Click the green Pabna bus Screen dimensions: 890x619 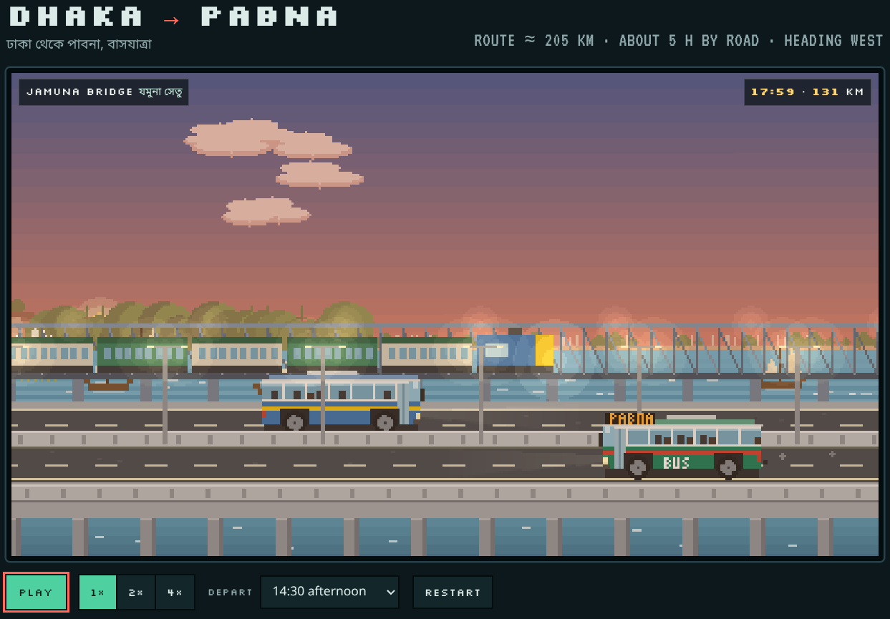tap(682, 446)
